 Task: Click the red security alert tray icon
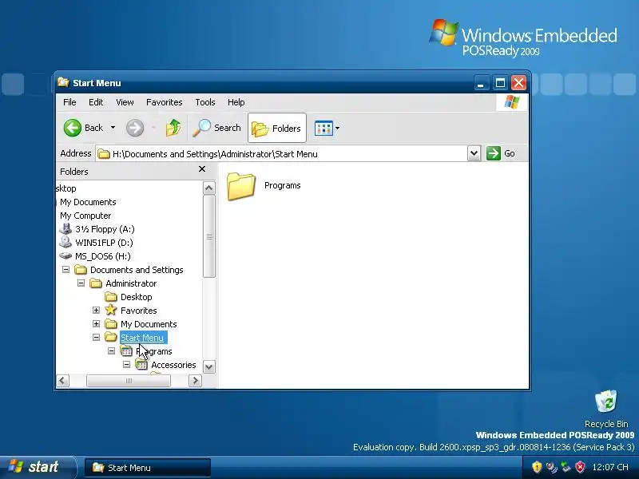tap(580, 467)
